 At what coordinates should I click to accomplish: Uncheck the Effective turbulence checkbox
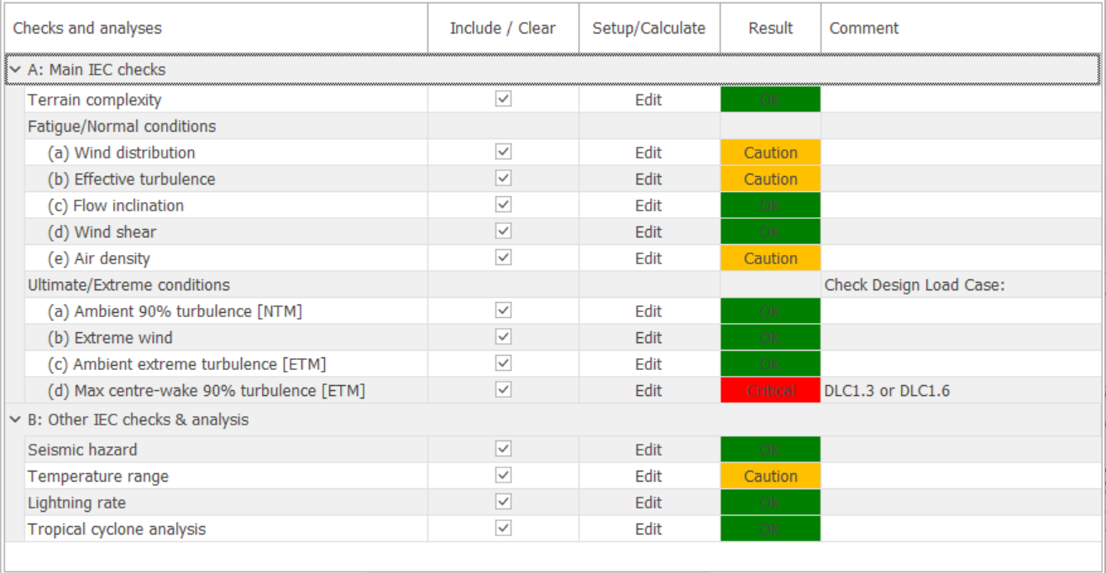pos(501,179)
